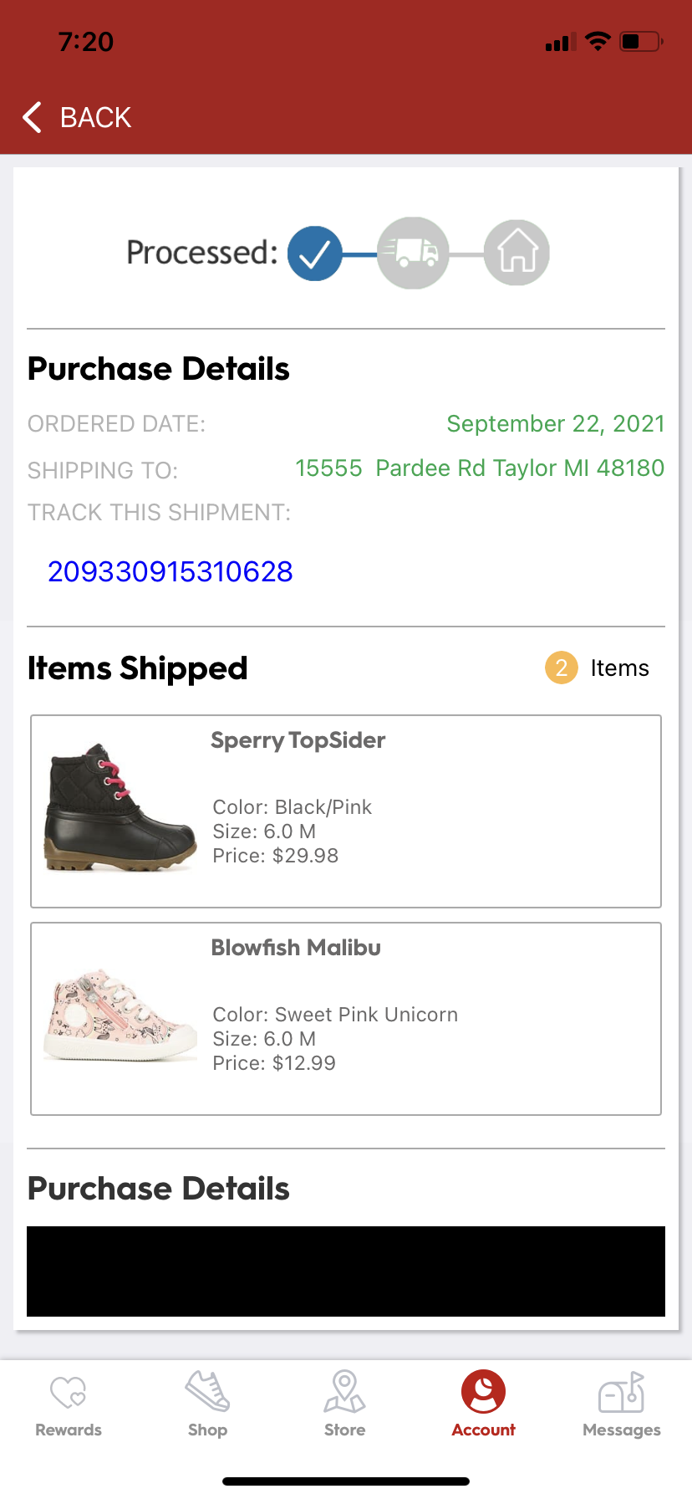692x1499 pixels.
Task: Open the Store map pin icon
Action: [x=344, y=1392]
